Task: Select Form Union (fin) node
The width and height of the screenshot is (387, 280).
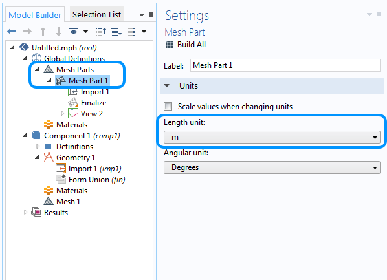Action: coord(97,180)
